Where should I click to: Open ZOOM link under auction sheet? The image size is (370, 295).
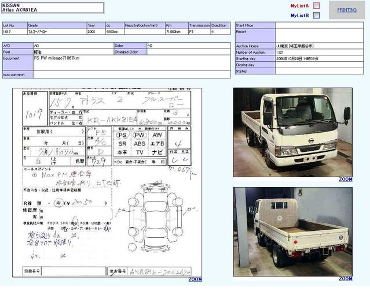(195, 279)
